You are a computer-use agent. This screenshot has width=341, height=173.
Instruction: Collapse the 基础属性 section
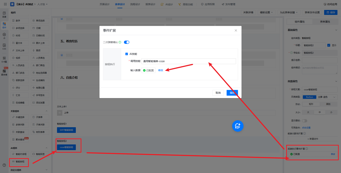tap(336, 30)
